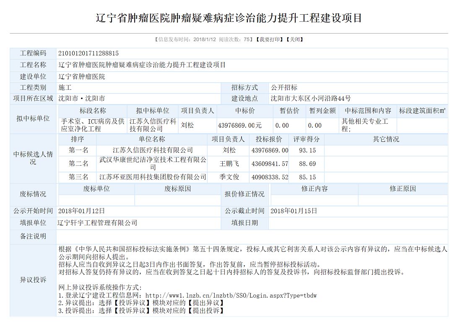This screenshot has height=324, width=455.
Task: Click second-ranked candidate 武汉华康世纪洁净室技术工程有限公司
Action: [153, 163]
